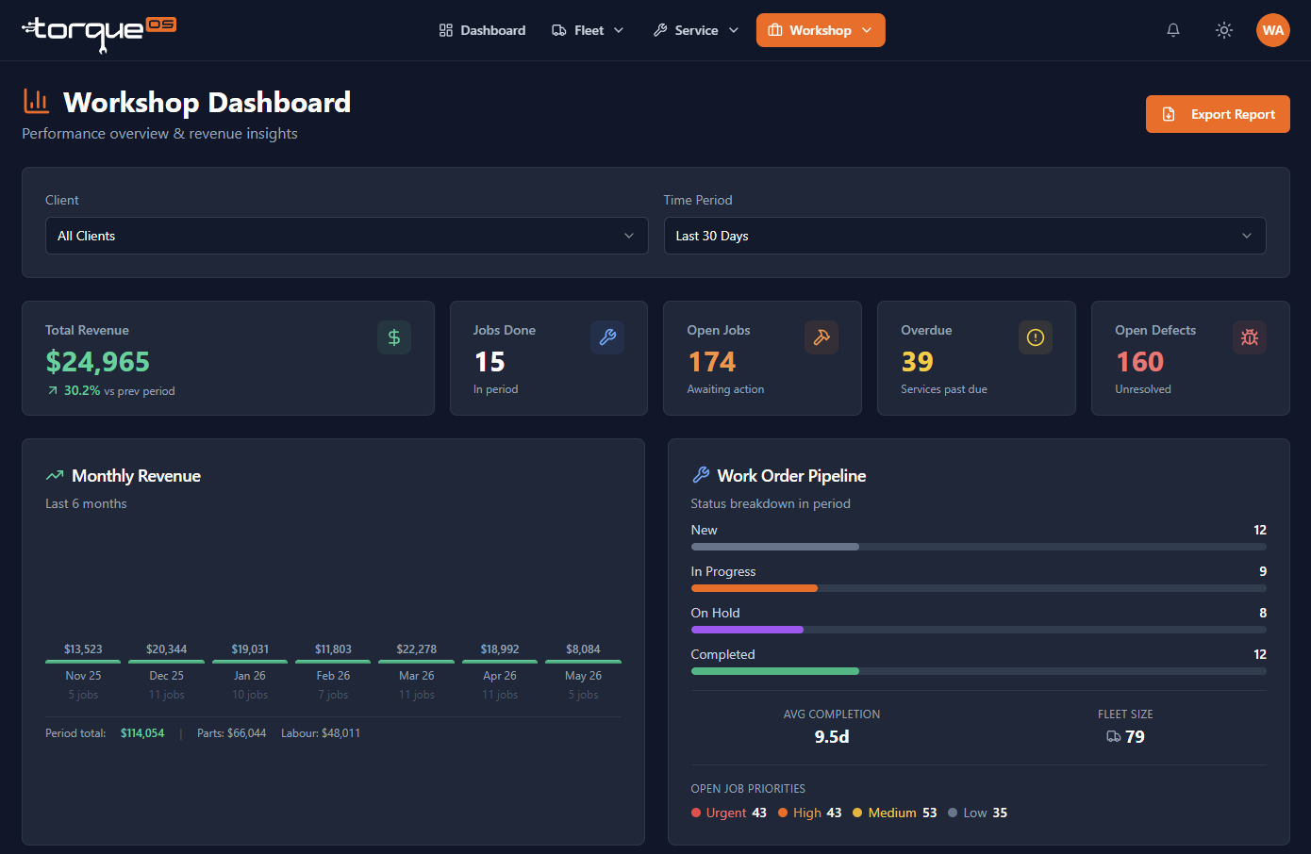Click the bug icon on Open Defects
This screenshot has width=1311, height=854.
coord(1250,337)
